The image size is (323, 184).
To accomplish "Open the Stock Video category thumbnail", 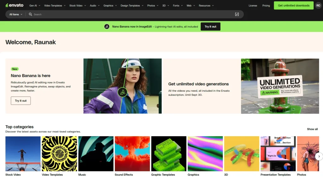I will [x=23, y=154].
